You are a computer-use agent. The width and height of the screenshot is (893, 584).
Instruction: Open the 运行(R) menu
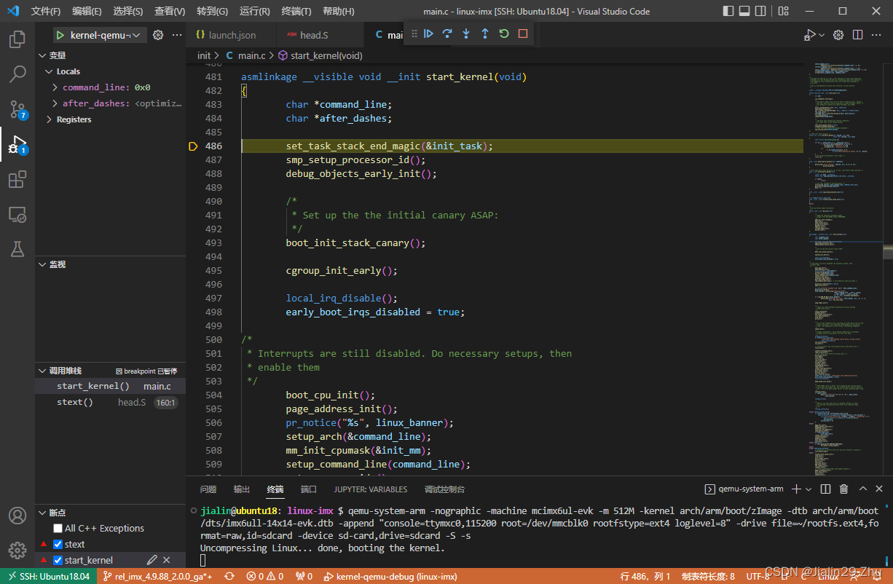[254, 11]
